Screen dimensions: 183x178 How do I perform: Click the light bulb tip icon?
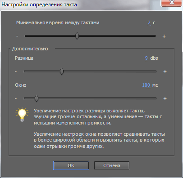tap(22, 115)
